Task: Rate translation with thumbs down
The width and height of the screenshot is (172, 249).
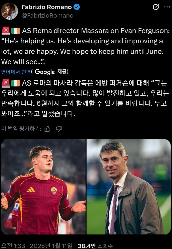Action: point(59,129)
